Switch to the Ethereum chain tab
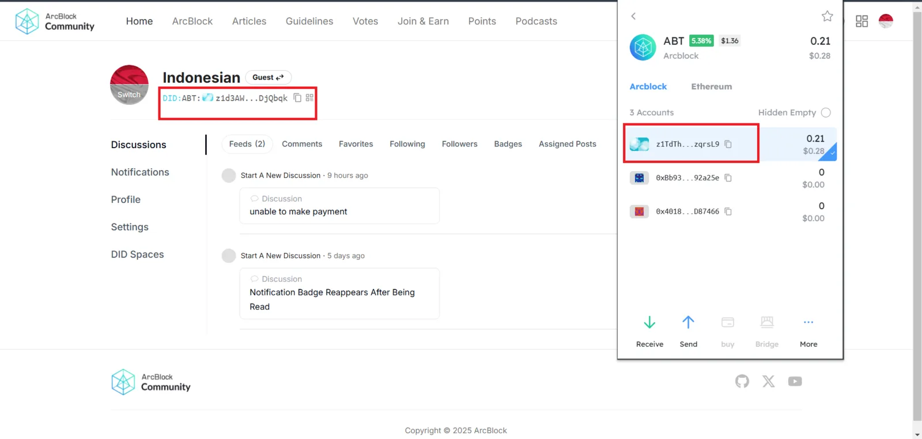 point(712,86)
